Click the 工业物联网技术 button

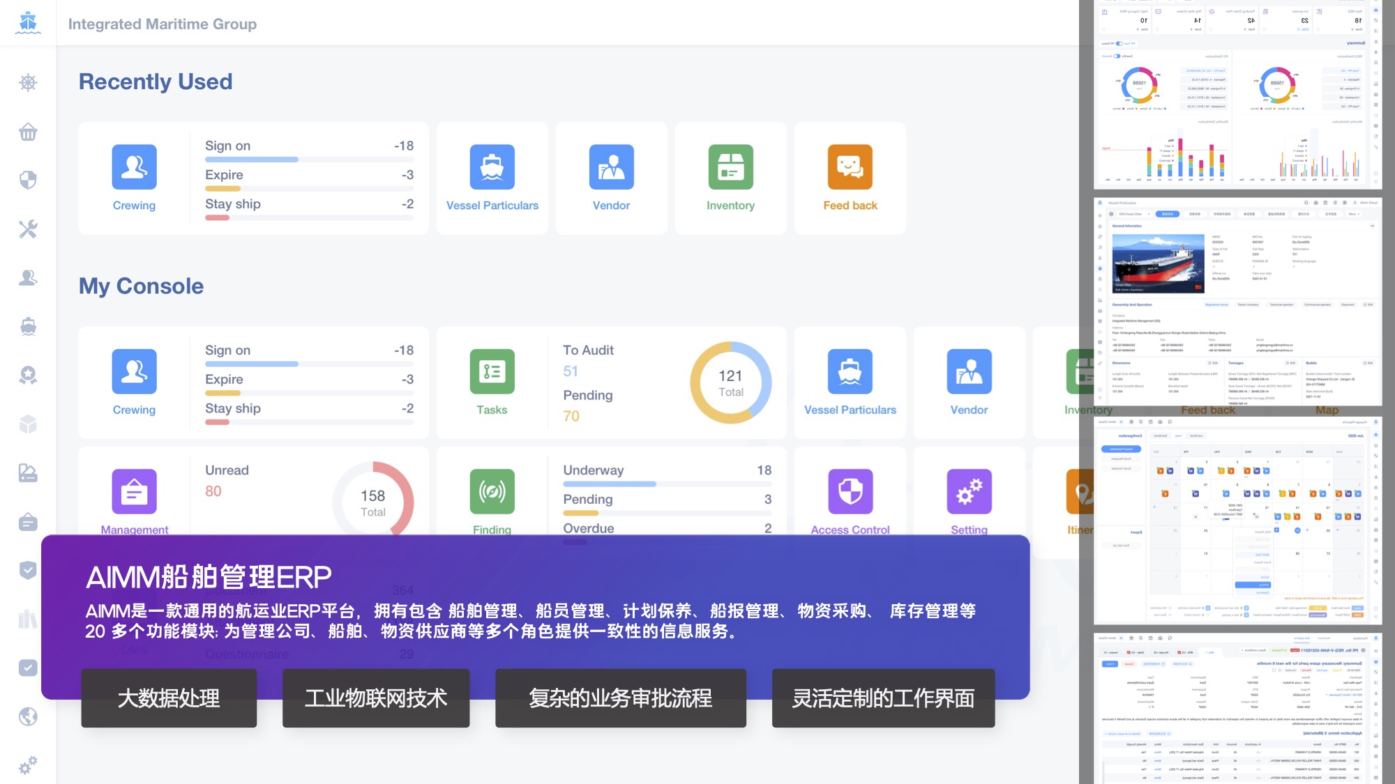point(376,698)
